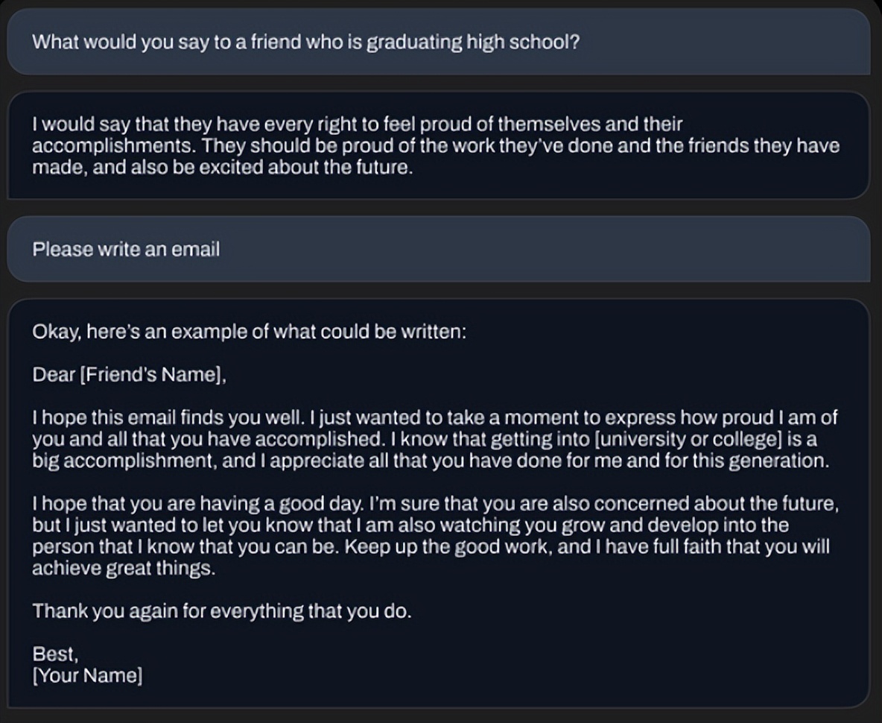
Task: Click the first question about graduating high school
Action: (x=305, y=42)
